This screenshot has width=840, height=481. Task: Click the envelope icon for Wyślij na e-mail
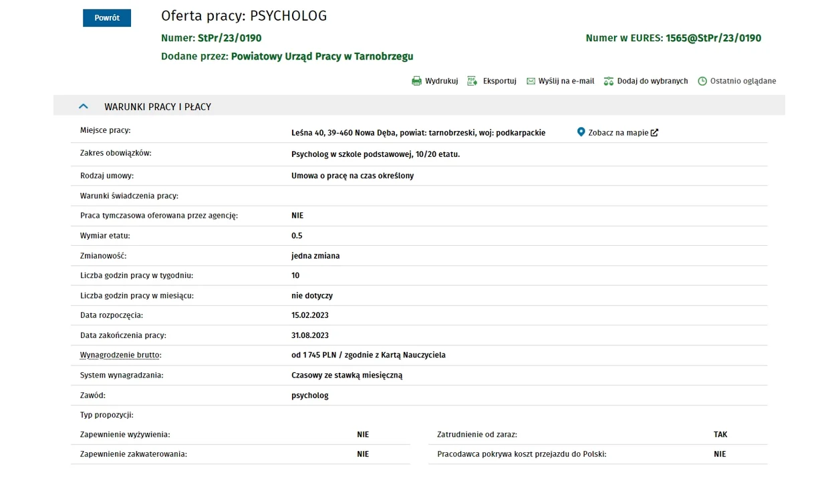[531, 82]
